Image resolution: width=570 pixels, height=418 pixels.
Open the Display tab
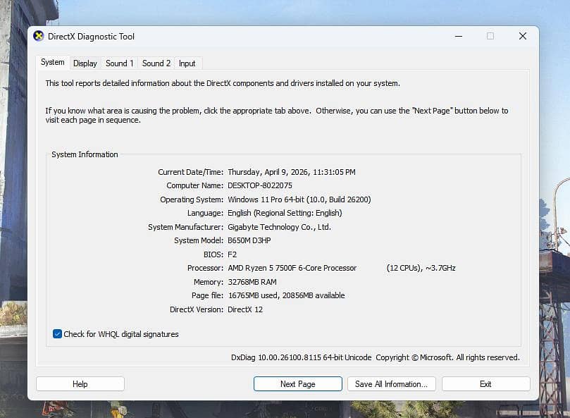pos(85,63)
